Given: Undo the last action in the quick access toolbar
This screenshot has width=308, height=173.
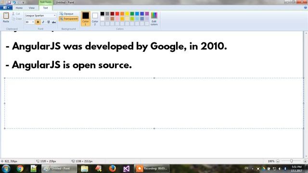Looking at the screenshot, I should point(14,2).
